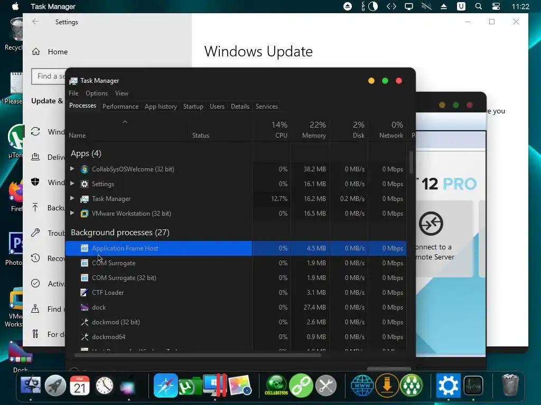Open the Finder icon in the dock
Image resolution: width=541 pixels, height=405 pixels.
(30, 385)
